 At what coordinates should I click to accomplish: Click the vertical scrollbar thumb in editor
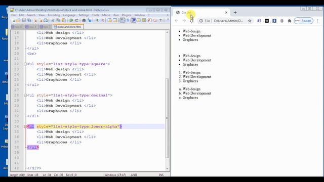point(167,118)
